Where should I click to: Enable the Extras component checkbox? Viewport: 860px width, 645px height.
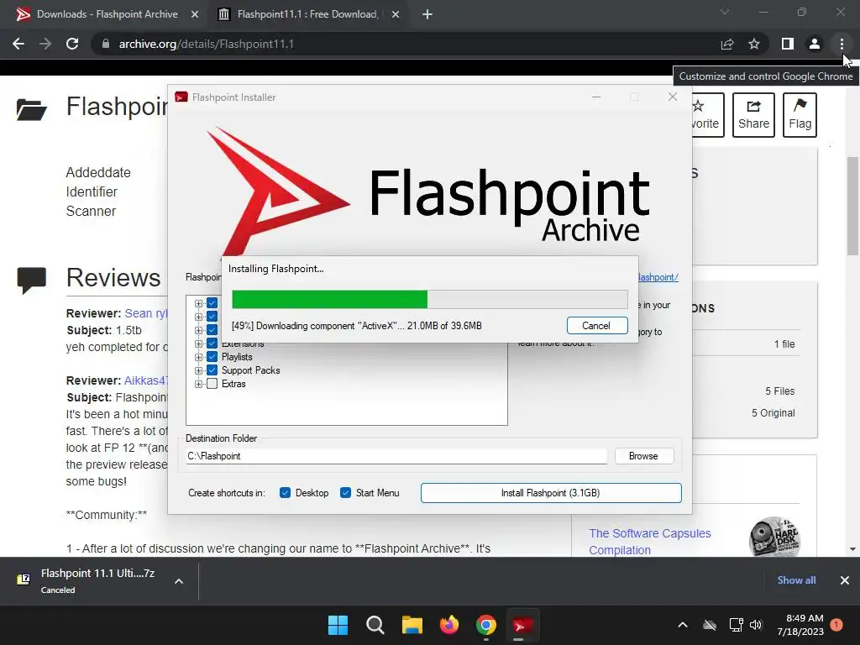212,384
